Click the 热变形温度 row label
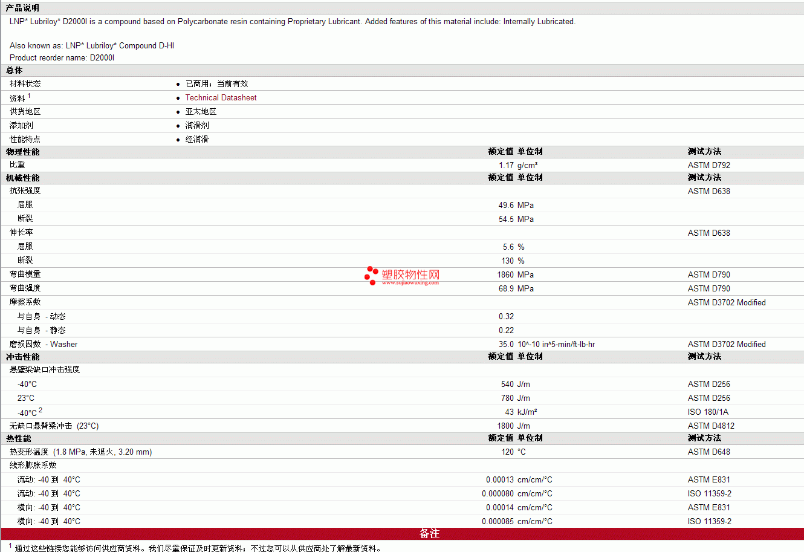 click(80, 452)
